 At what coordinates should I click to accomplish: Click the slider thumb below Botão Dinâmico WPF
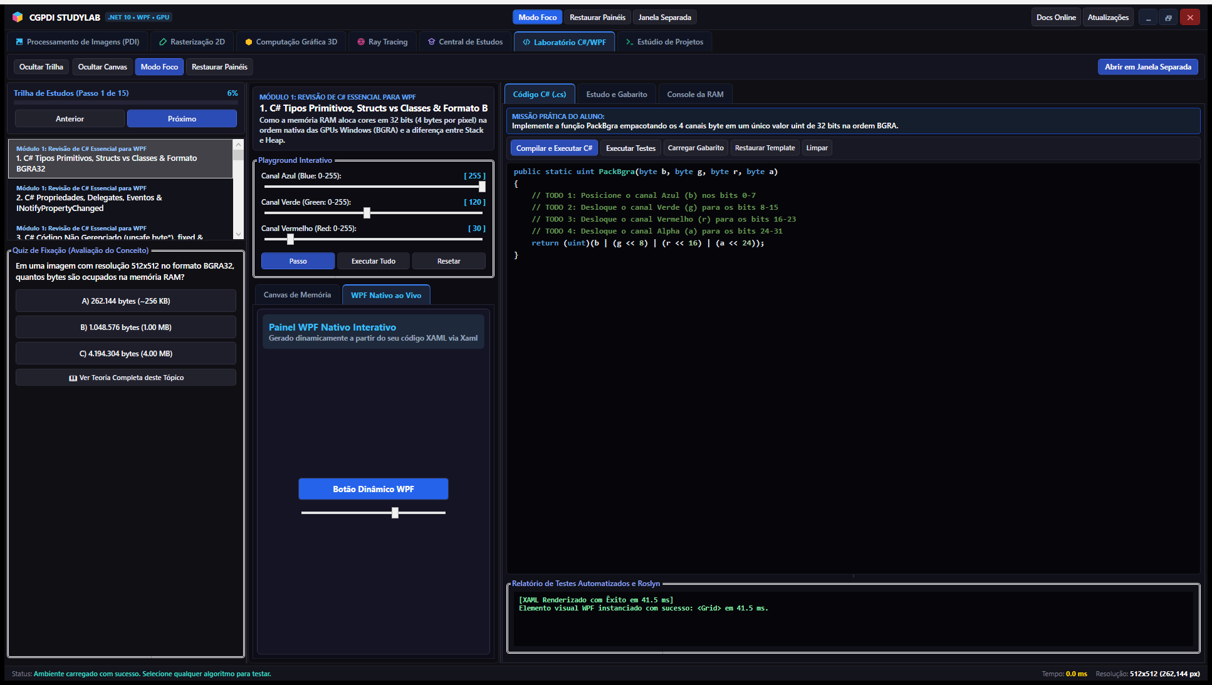(x=395, y=513)
